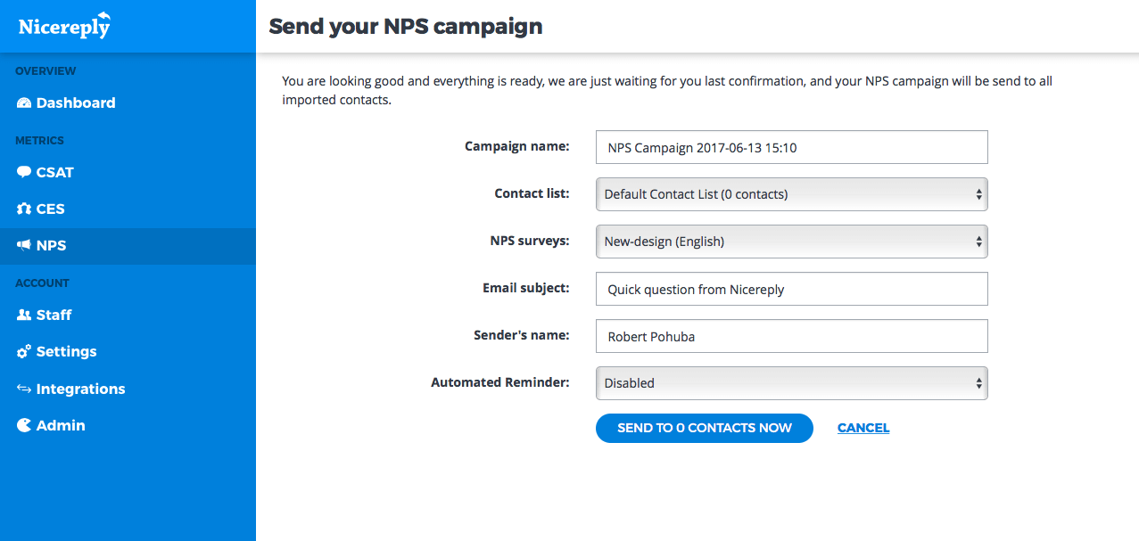Click the Cancel link

[863, 428]
